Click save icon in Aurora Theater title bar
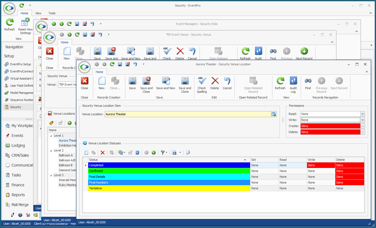The height and width of the screenshot is (228, 376). tap(120, 64)
